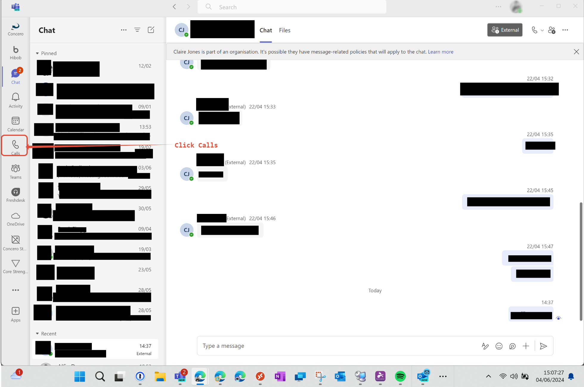This screenshot has width=584, height=387.
Task: Open the emoji picker in compose box
Action: (499, 346)
